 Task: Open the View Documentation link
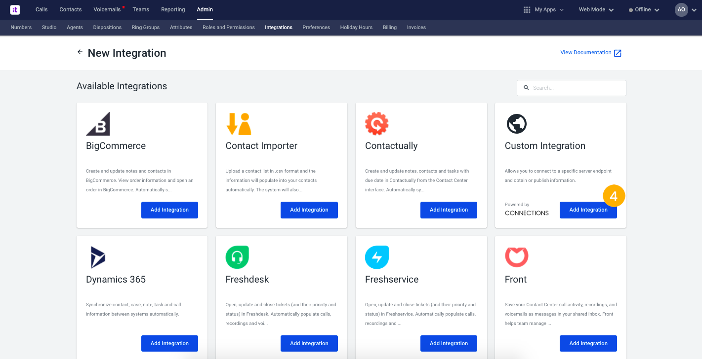pos(586,52)
